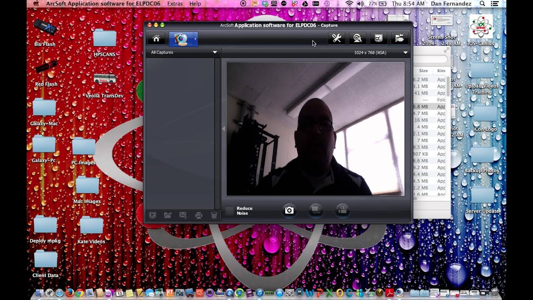Image resolution: width=533 pixels, height=300 pixels.
Task: Click the email envelope icon in captures panel
Action: (x=183, y=215)
